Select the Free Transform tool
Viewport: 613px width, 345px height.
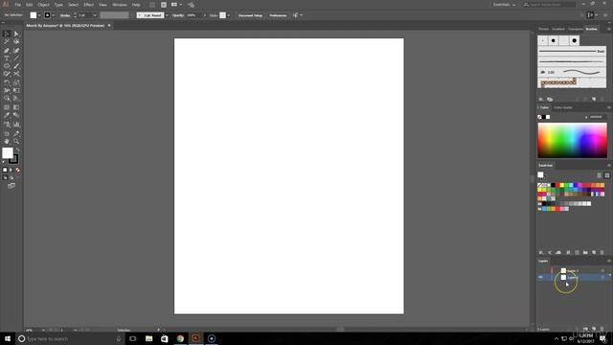16,90
